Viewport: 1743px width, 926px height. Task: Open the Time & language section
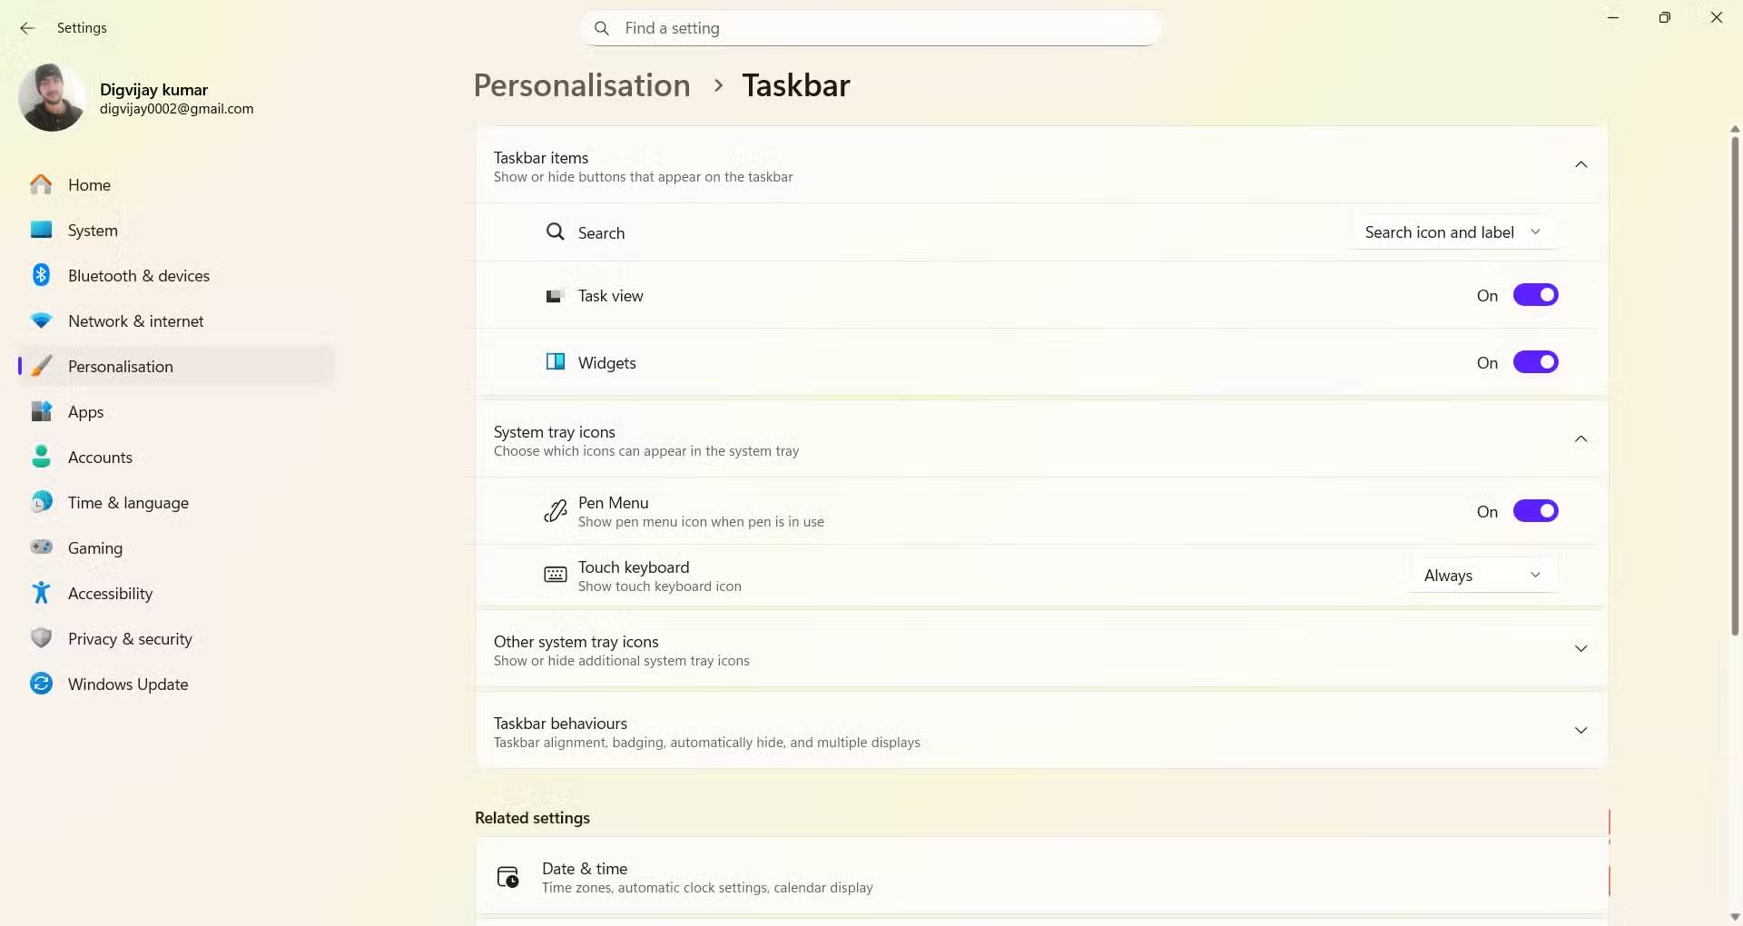pyautogui.click(x=128, y=502)
